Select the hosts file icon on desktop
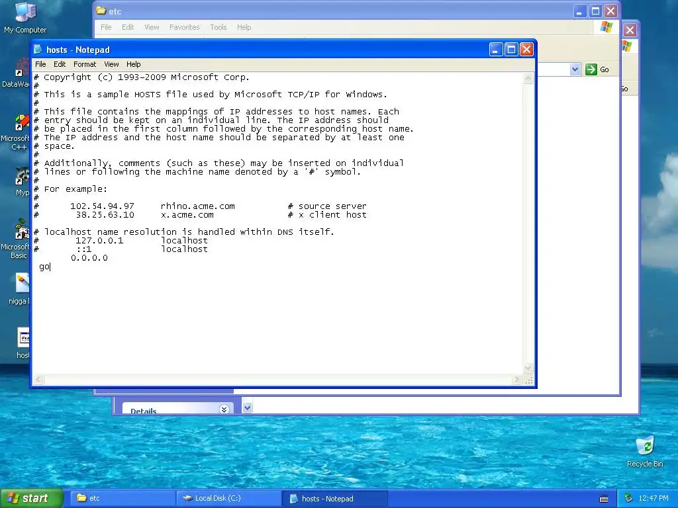 23,337
